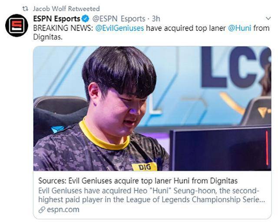278x223 pixels.
Task: Open the @EvilGeniuses mention
Action: pyautogui.click(x=120, y=28)
